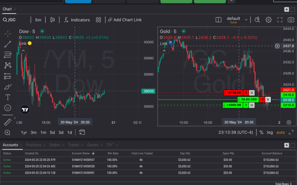Change the 5m timeframe interval
This screenshot has width=297, height=185.
coord(38,20)
